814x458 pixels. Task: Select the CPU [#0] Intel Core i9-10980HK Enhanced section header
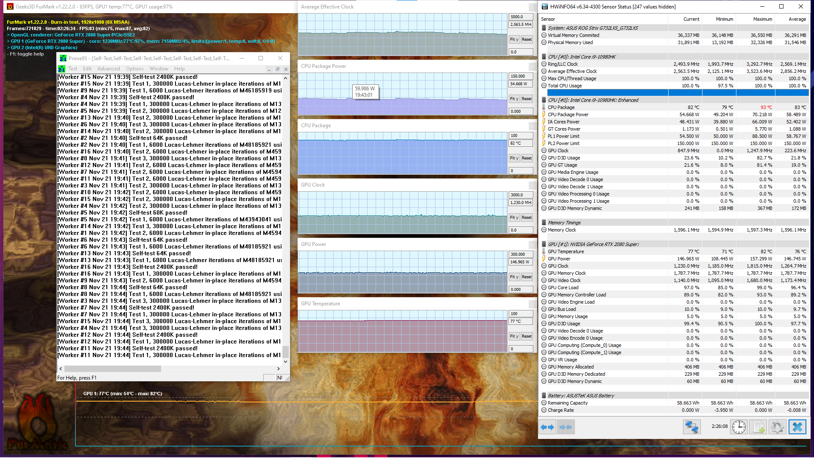click(x=674, y=100)
